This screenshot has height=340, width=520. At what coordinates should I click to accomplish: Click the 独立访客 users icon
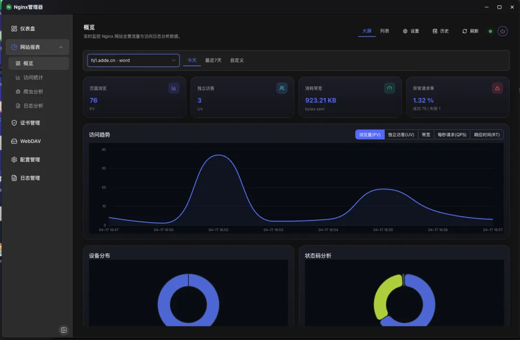point(282,88)
